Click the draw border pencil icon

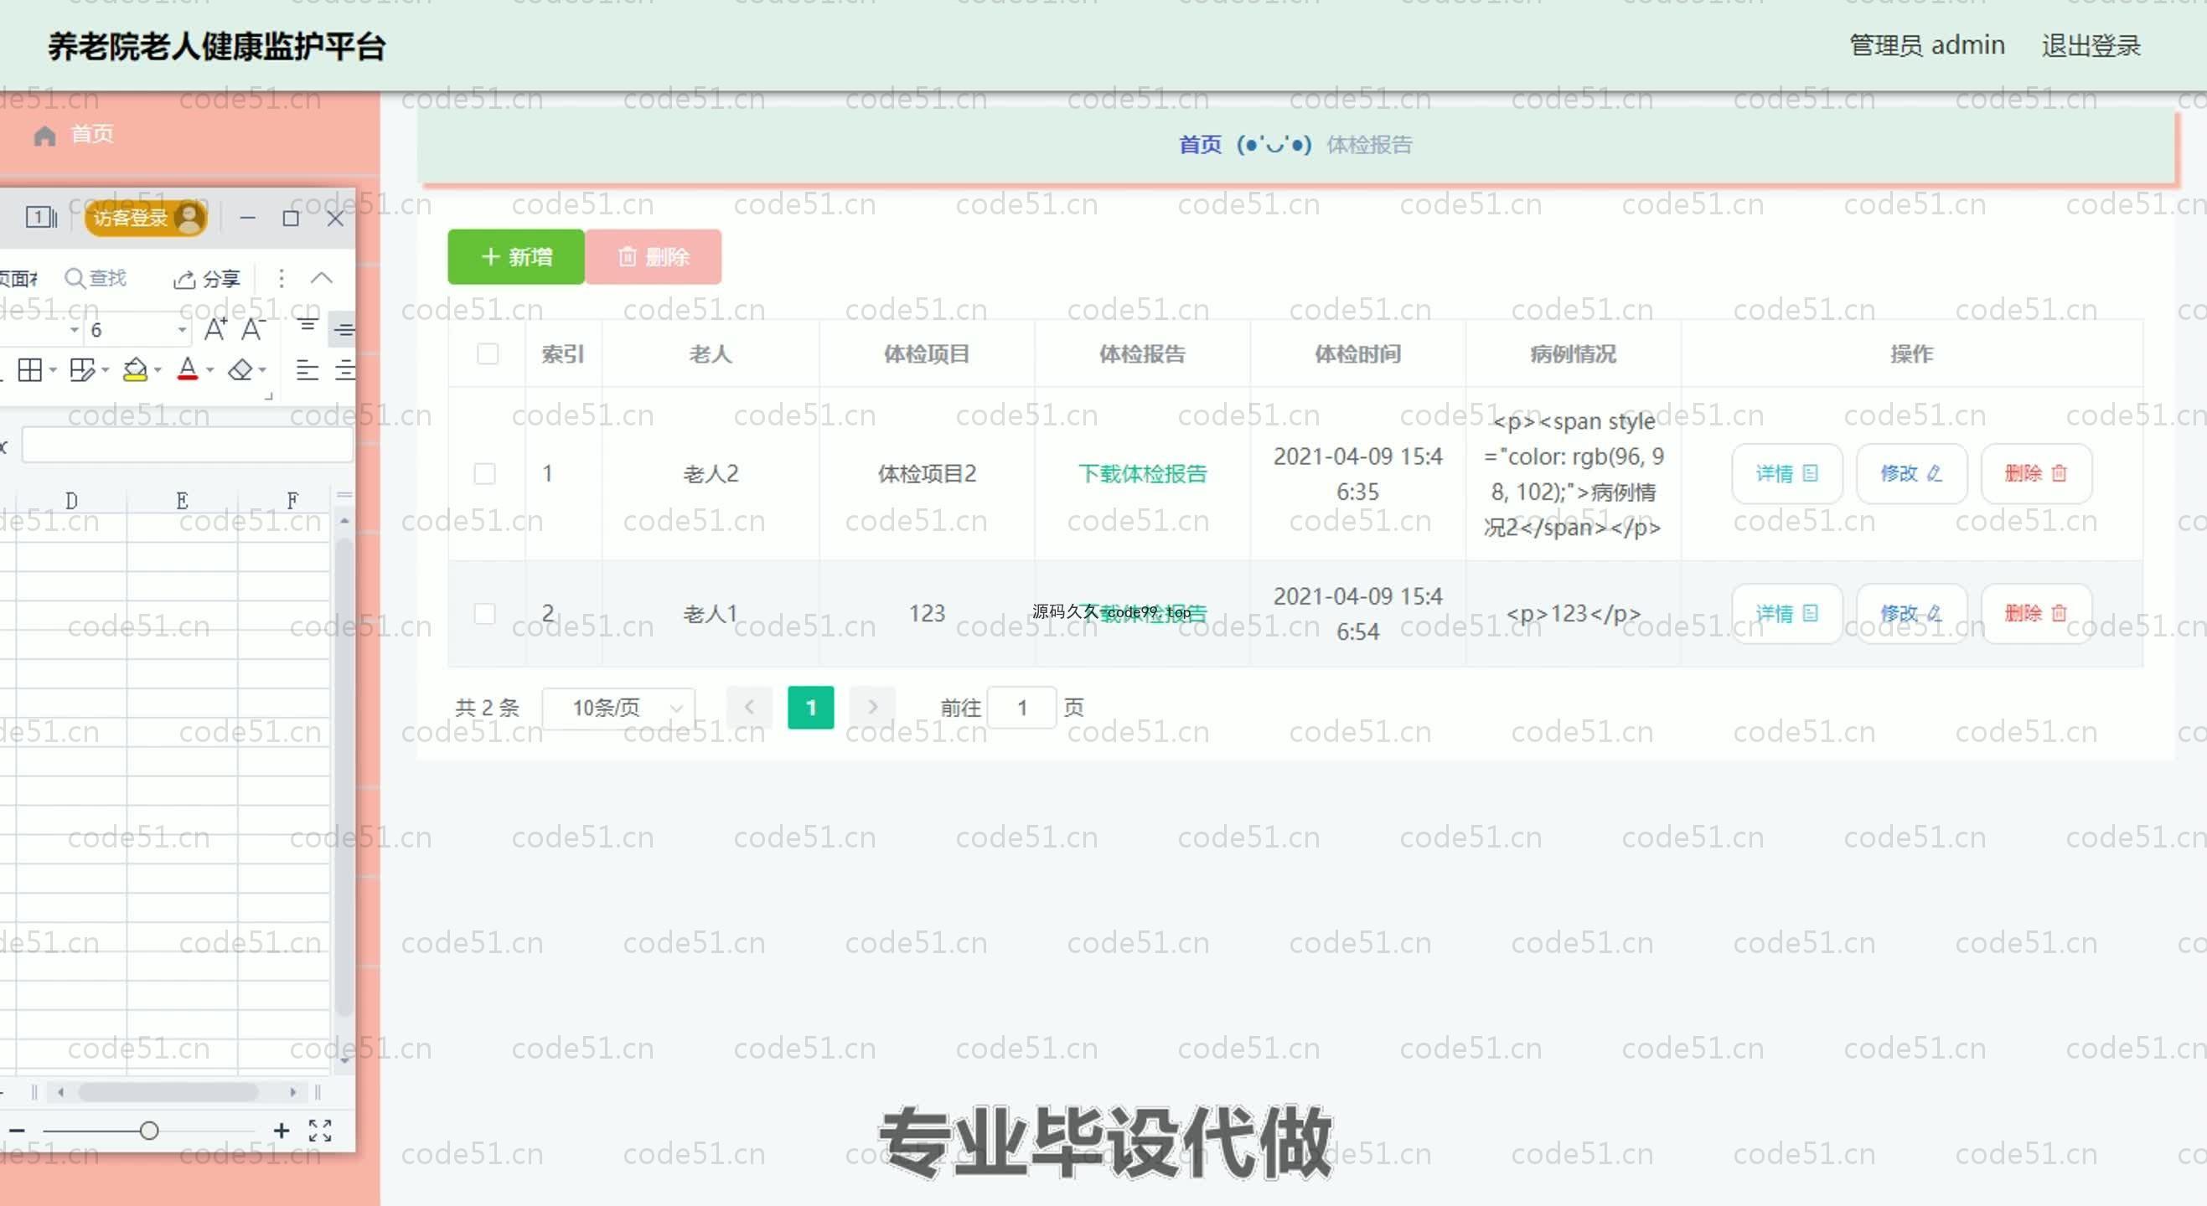pyautogui.click(x=82, y=370)
